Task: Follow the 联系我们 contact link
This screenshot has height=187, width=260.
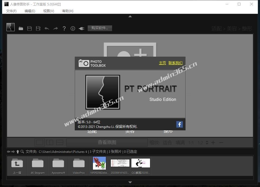Action: point(175,63)
